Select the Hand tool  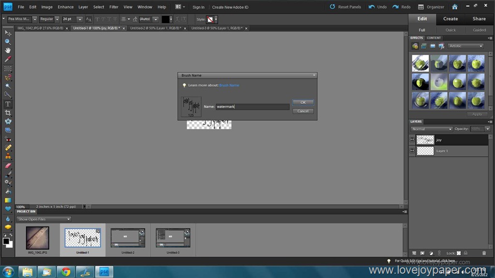coord(8,50)
